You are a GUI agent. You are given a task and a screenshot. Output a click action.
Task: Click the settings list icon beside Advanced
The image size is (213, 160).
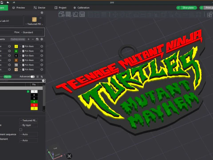click(38, 76)
